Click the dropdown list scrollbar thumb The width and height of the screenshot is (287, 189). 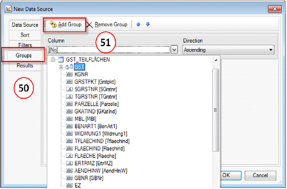[216, 110]
